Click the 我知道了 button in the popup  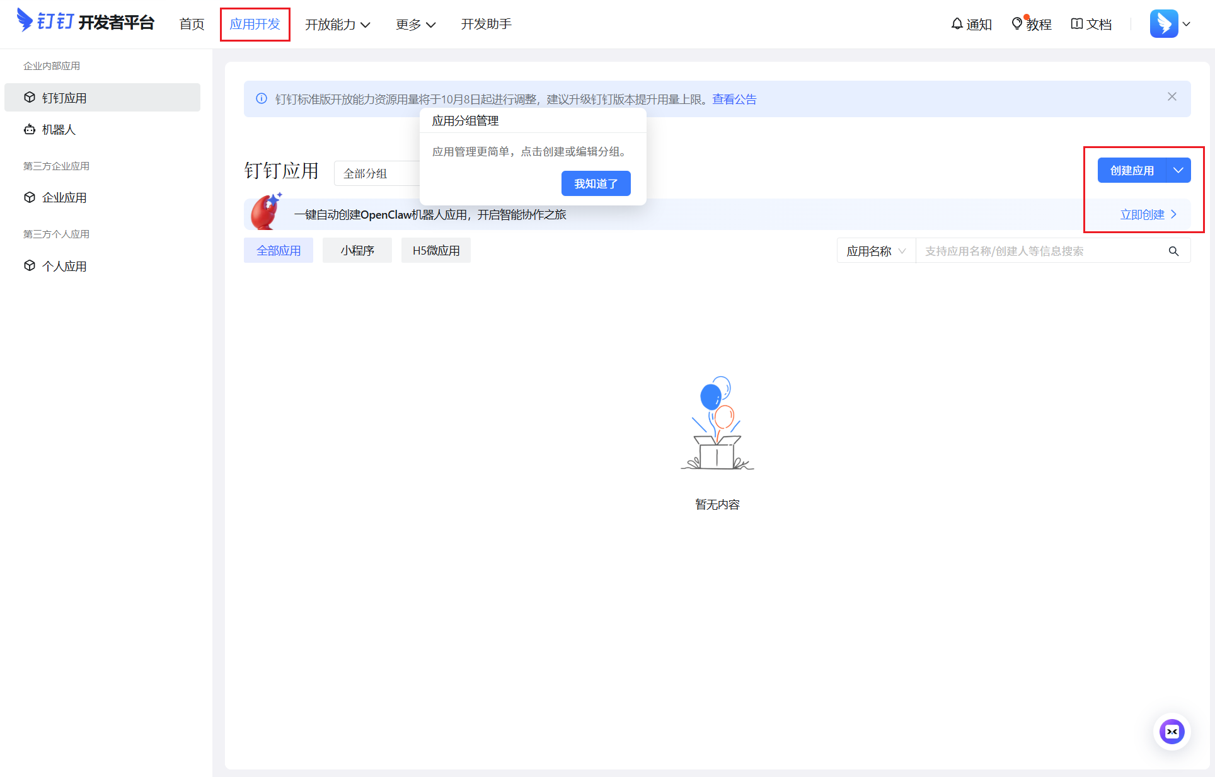596,183
